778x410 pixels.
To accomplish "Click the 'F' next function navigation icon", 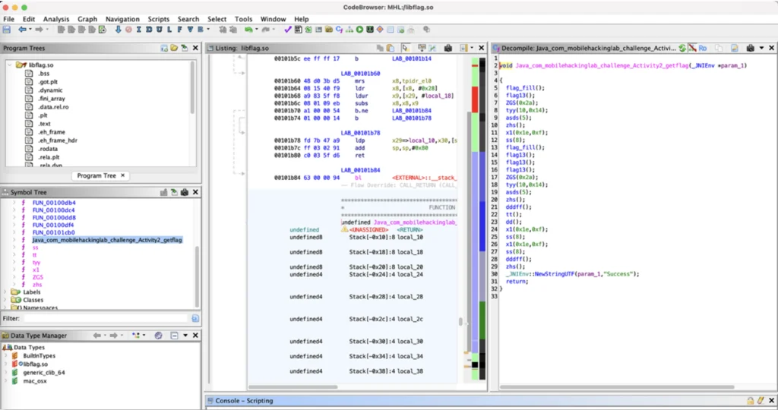I will [179, 30].
